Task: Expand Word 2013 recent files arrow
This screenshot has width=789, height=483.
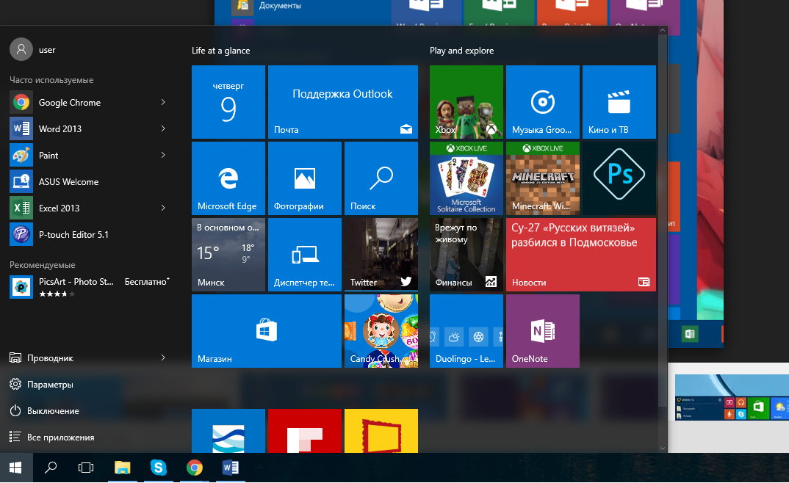Action: (163, 128)
